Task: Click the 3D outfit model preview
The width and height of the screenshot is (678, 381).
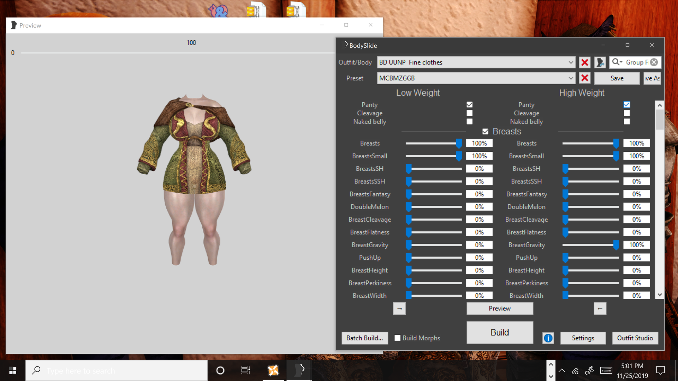Action: [x=194, y=179]
